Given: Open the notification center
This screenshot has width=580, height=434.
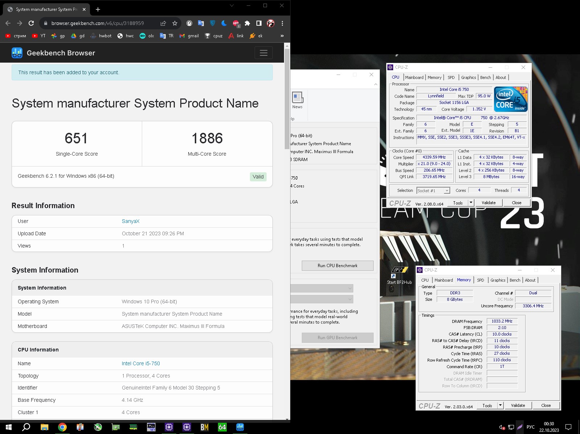Looking at the screenshot, I should (568, 427).
